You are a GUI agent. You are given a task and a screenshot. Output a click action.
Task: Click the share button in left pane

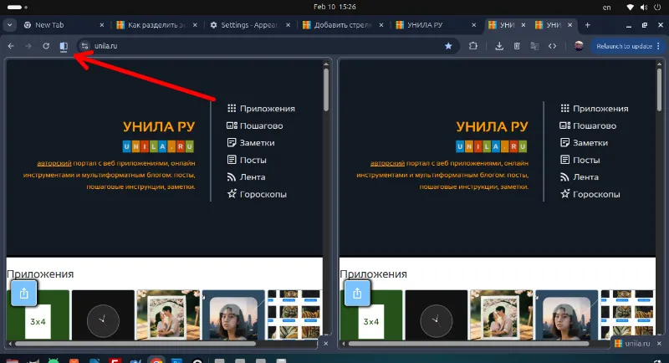pos(24,293)
